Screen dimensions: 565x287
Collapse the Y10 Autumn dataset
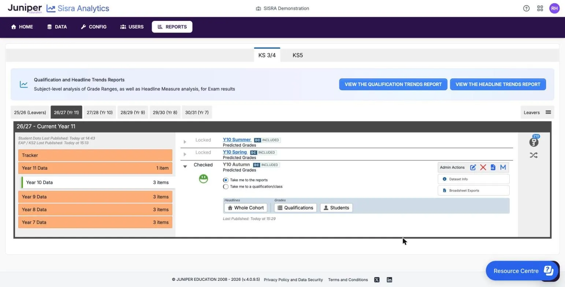[x=185, y=167]
